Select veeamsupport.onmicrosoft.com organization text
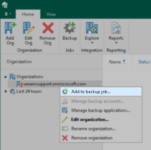 coord(55,84)
